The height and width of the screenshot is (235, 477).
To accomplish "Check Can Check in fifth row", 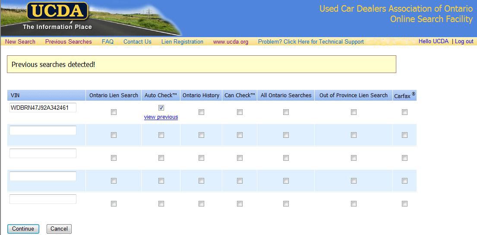I will click(x=240, y=203).
